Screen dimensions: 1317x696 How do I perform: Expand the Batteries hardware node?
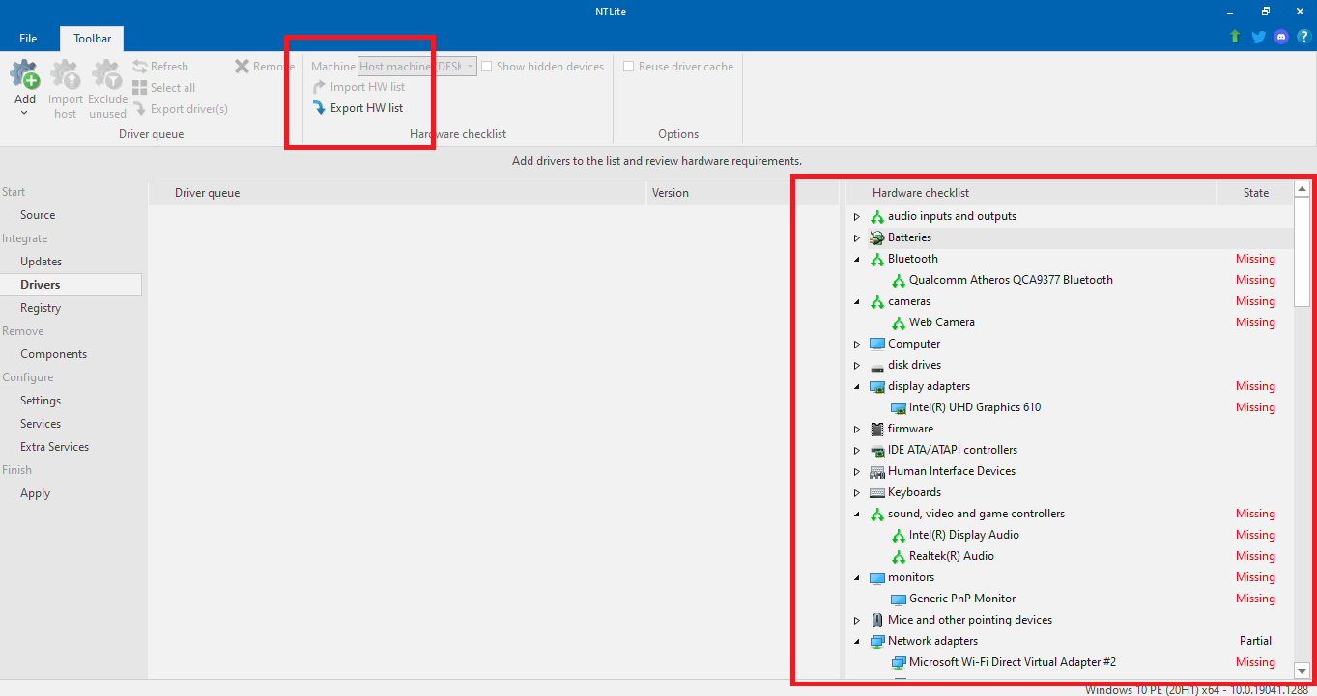click(x=856, y=237)
